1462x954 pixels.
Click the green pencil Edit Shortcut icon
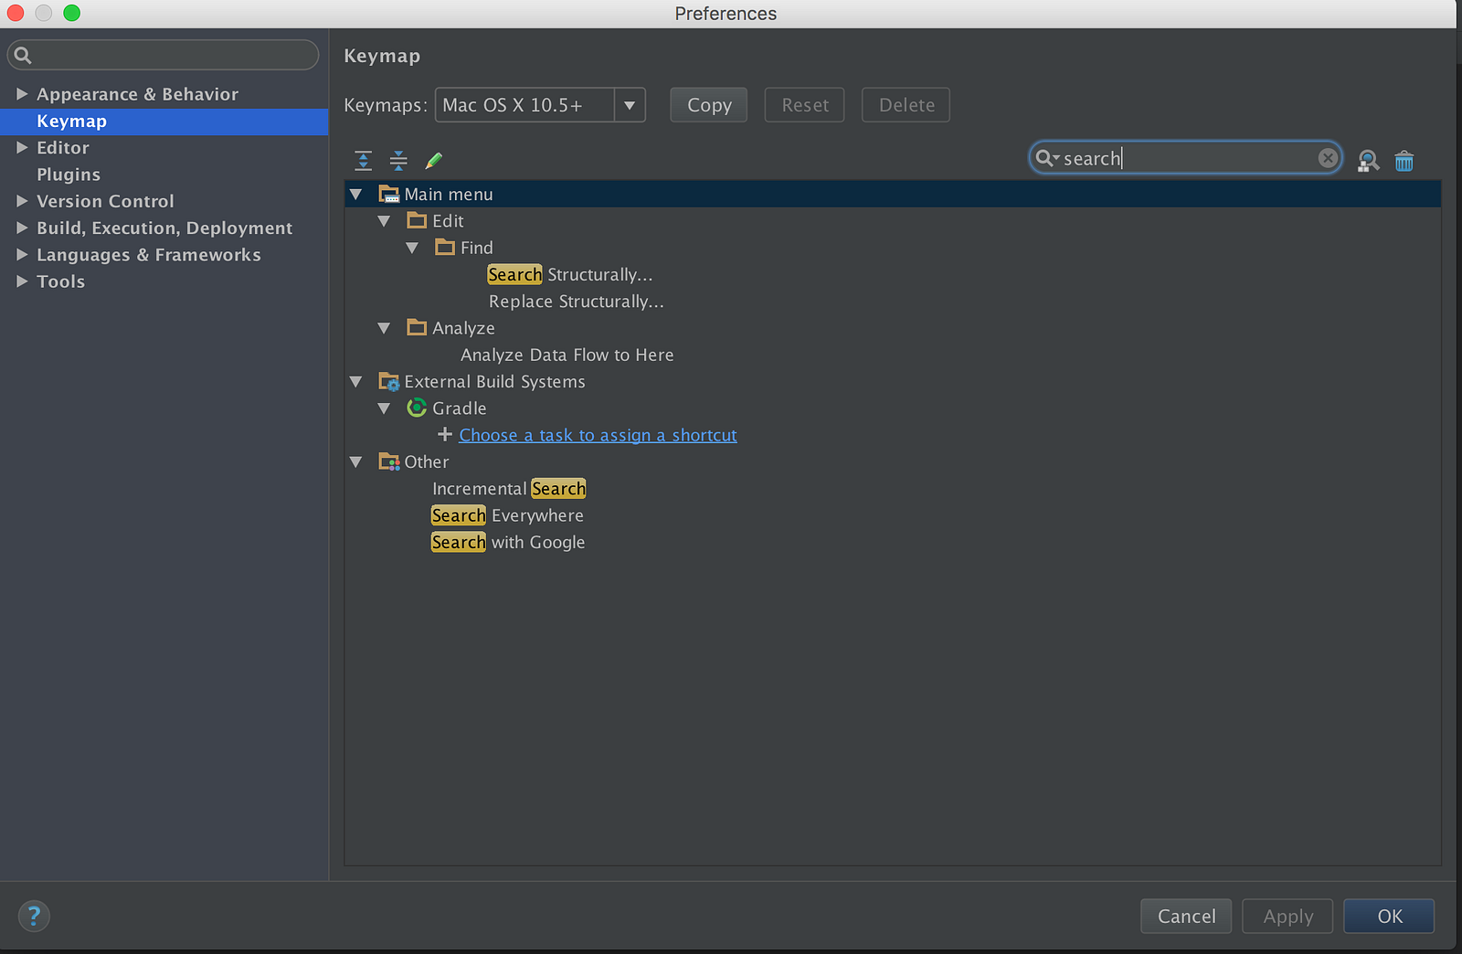[x=434, y=161]
